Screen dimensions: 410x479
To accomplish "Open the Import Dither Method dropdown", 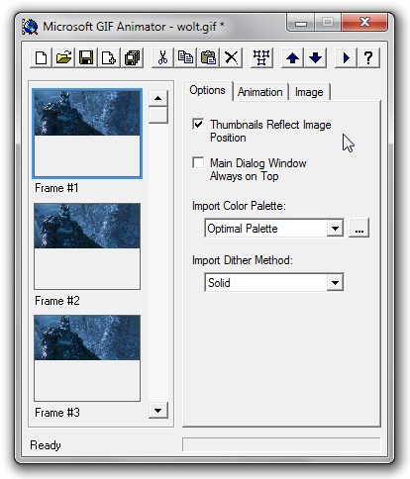I will pyautogui.click(x=335, y=282).
